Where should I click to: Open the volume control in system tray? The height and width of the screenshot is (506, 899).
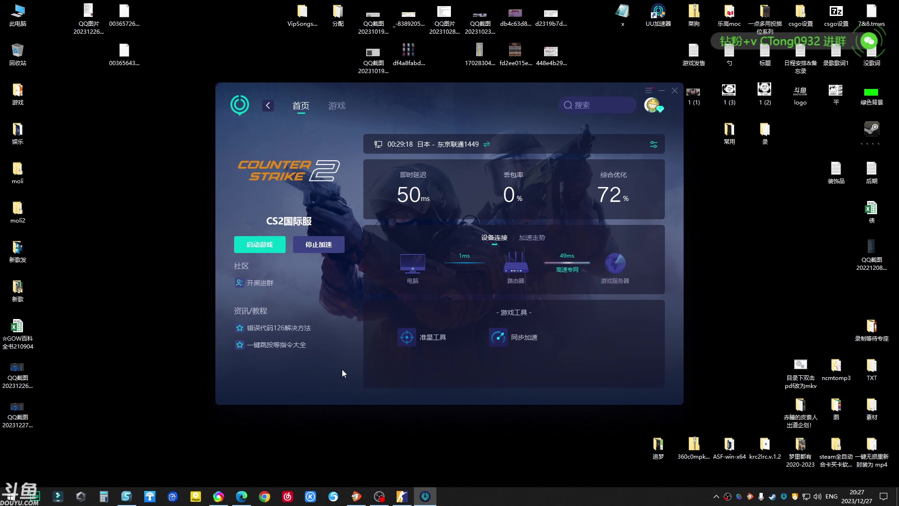818,497
